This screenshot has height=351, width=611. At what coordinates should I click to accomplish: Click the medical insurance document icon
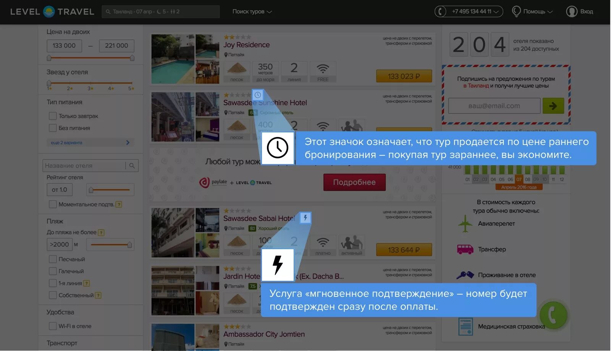(x=466, y=327)
